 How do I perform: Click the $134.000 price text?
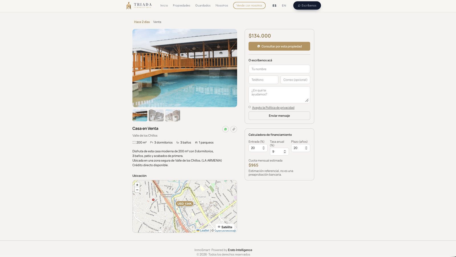[x=260, y=36]
